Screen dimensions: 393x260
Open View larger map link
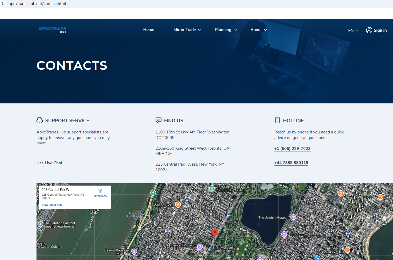click(52, 205)
